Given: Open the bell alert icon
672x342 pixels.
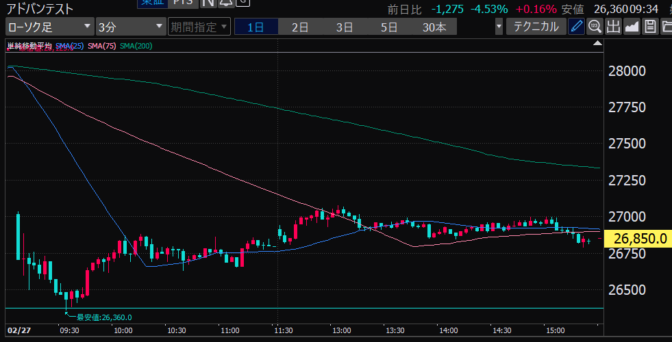Looking at the screenshot, I should coord(225,3).
